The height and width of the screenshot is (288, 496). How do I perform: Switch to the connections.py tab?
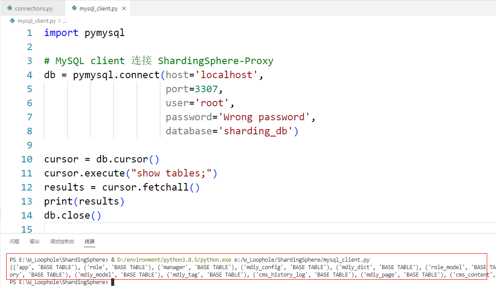pyautogui.click(x=33, y=8)
